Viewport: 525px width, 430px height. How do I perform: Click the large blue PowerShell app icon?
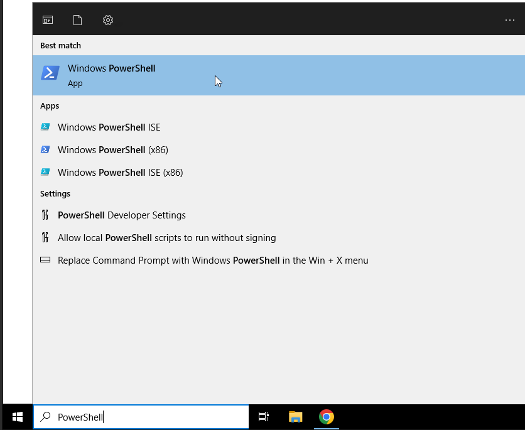pyautogui.click(x=50, y=73)
